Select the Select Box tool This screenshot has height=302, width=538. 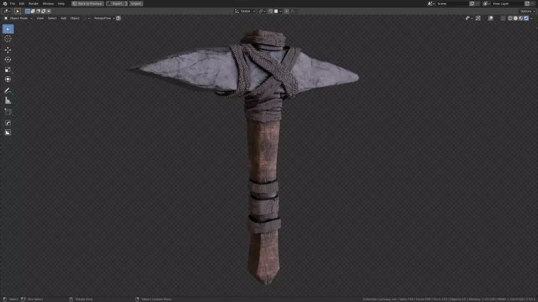click(8, 29)
